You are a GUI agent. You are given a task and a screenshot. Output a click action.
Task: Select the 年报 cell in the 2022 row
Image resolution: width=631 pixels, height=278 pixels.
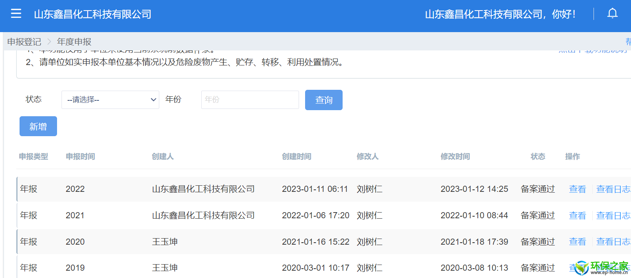(29, 189)
